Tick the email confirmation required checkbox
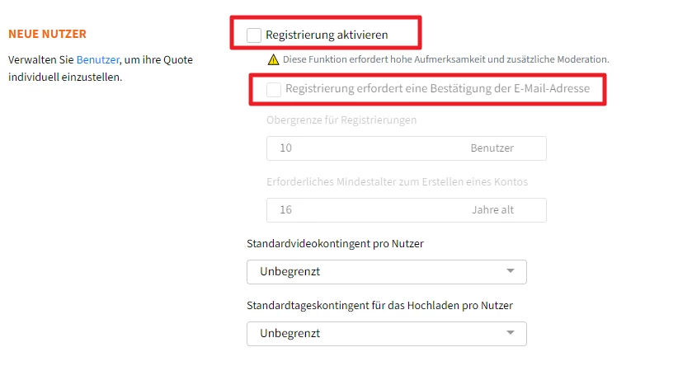Image resolution: width=692 pixels, height=380 pixels. click(x=274, y=90)
